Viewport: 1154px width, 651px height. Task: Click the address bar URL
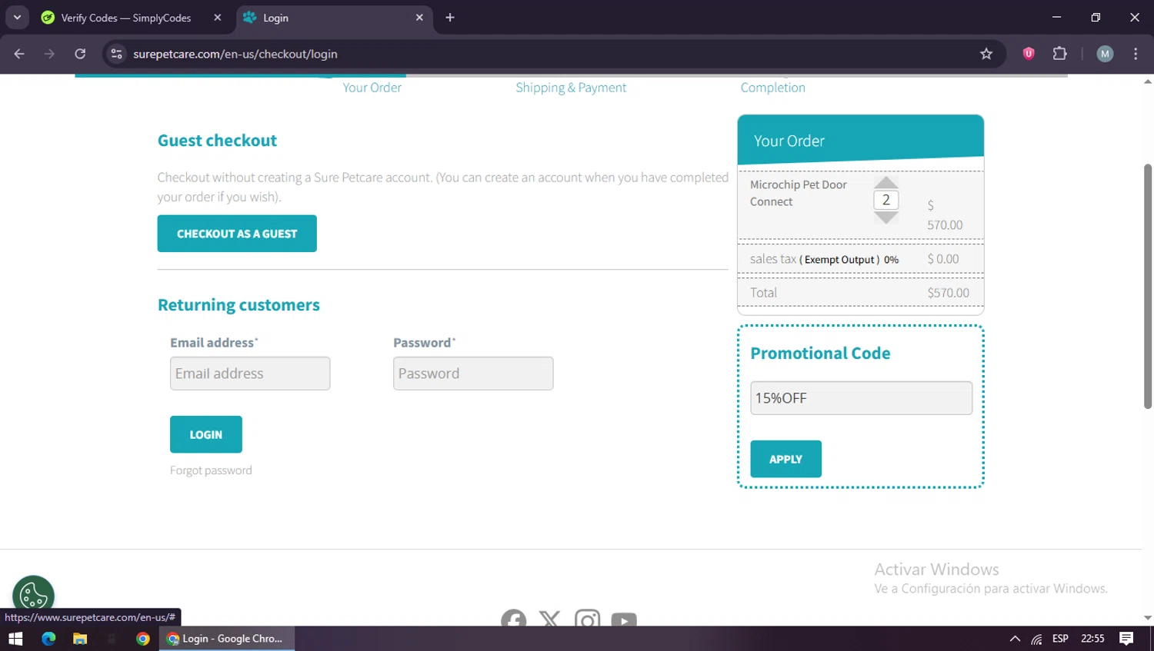[235, 54]
